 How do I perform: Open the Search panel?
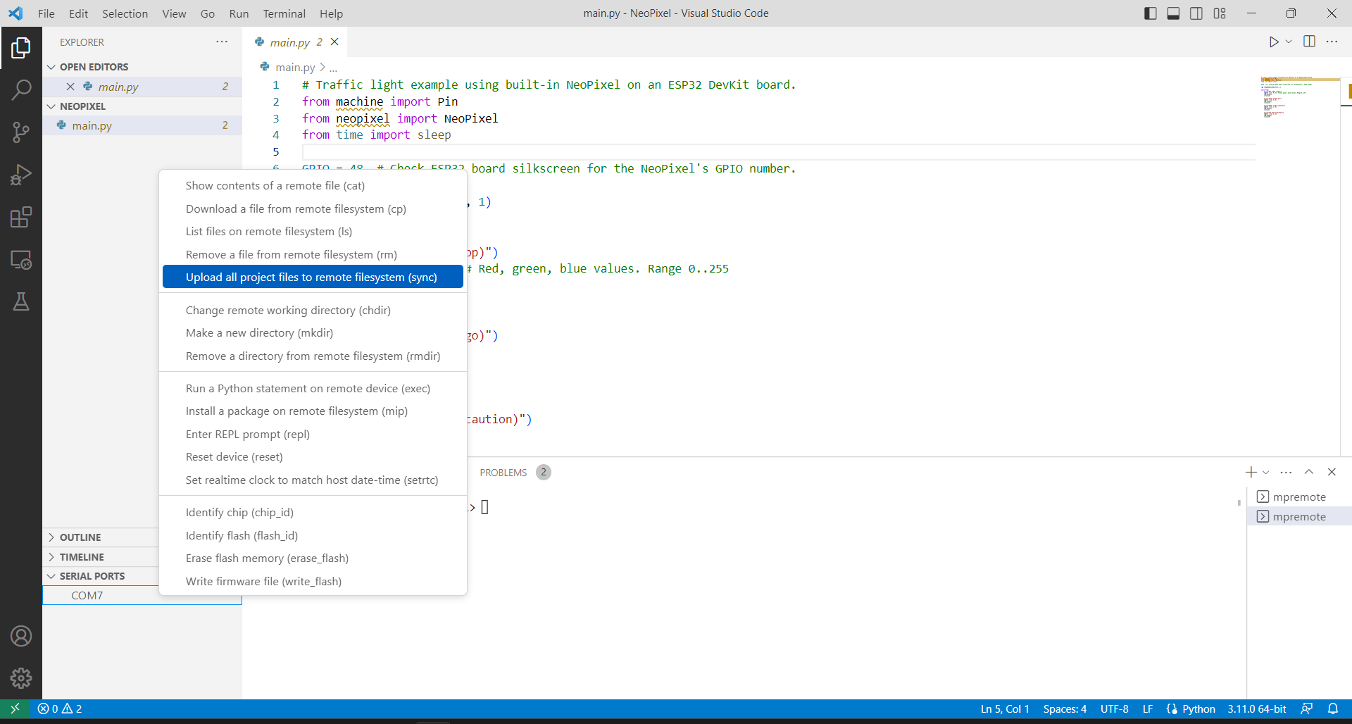pos(21,90)
